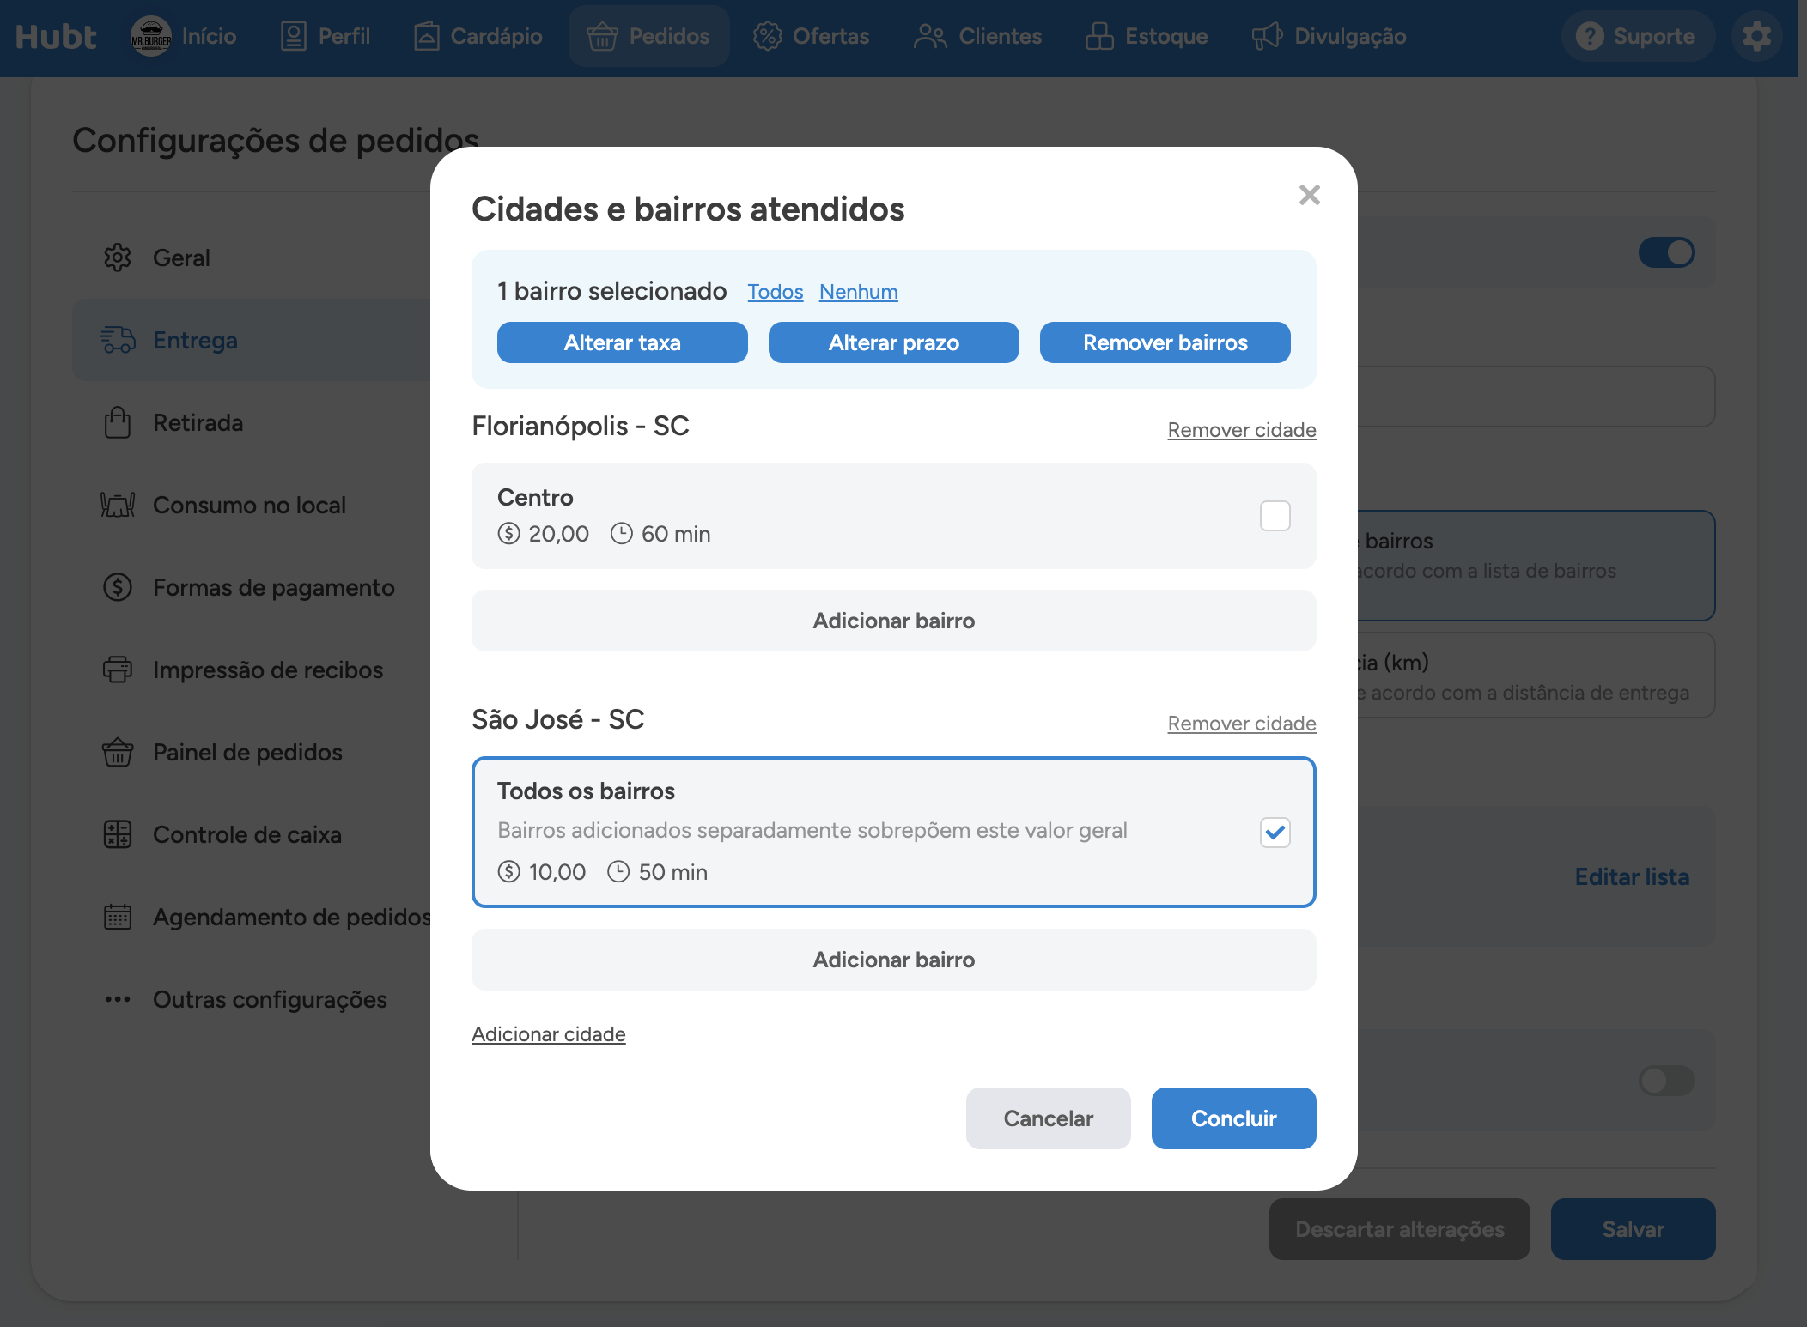Open the Consumo no local table icon
This screenshot has height=1327, width=1807.
pos(118,505)
